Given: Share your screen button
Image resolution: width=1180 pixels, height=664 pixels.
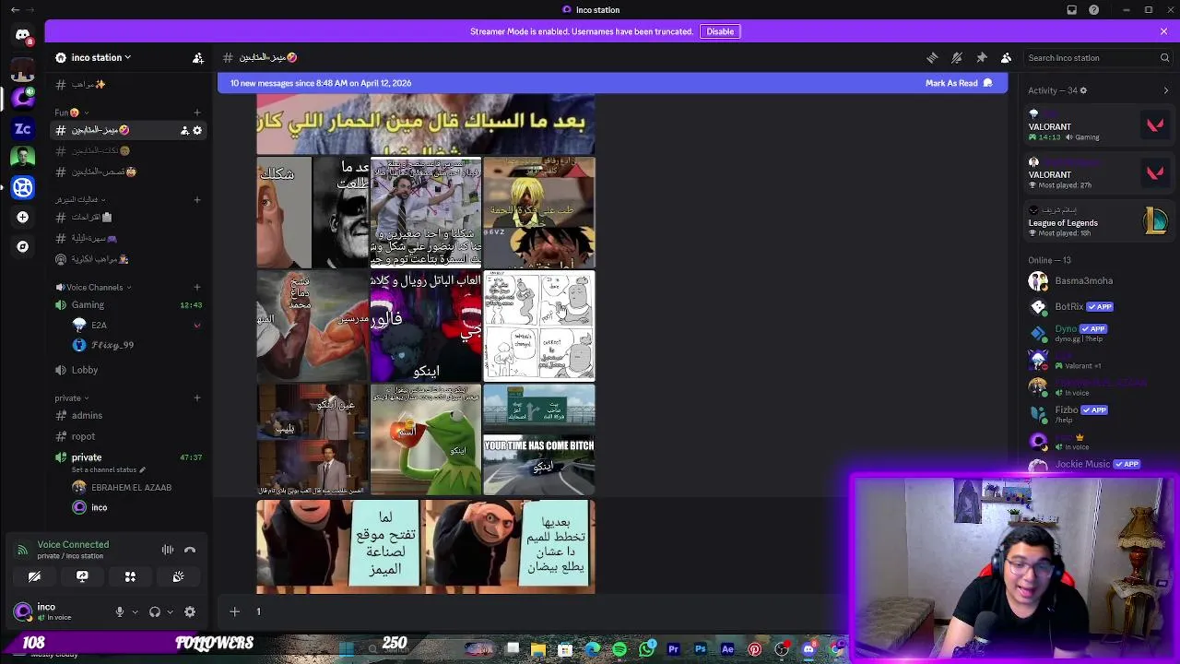Looking at the screenshot, I should point(82,576).
